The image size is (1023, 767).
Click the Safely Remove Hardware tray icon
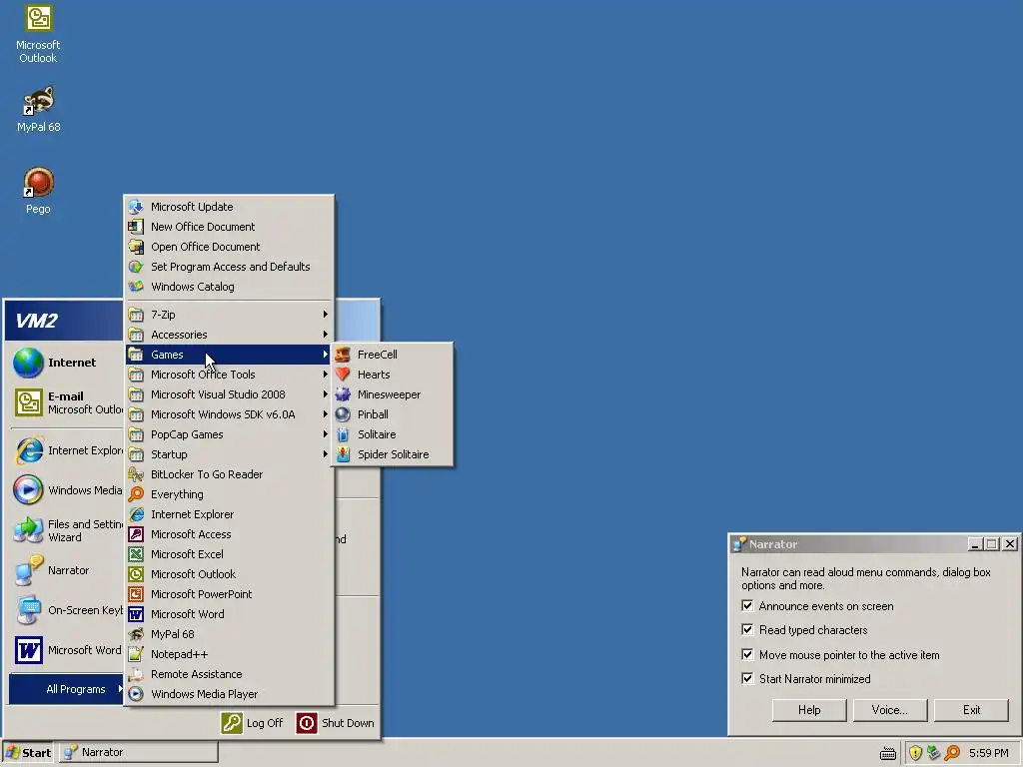(x=934, y=753)
